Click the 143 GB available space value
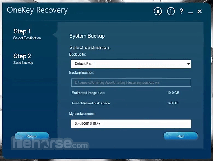 point(173,103)
